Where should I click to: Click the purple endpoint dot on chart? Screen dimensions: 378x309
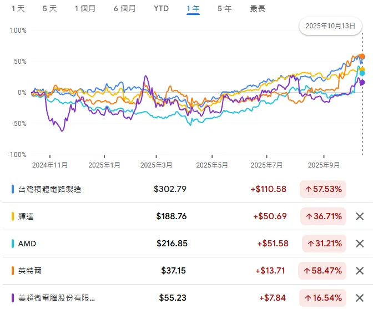click(362, 83)
